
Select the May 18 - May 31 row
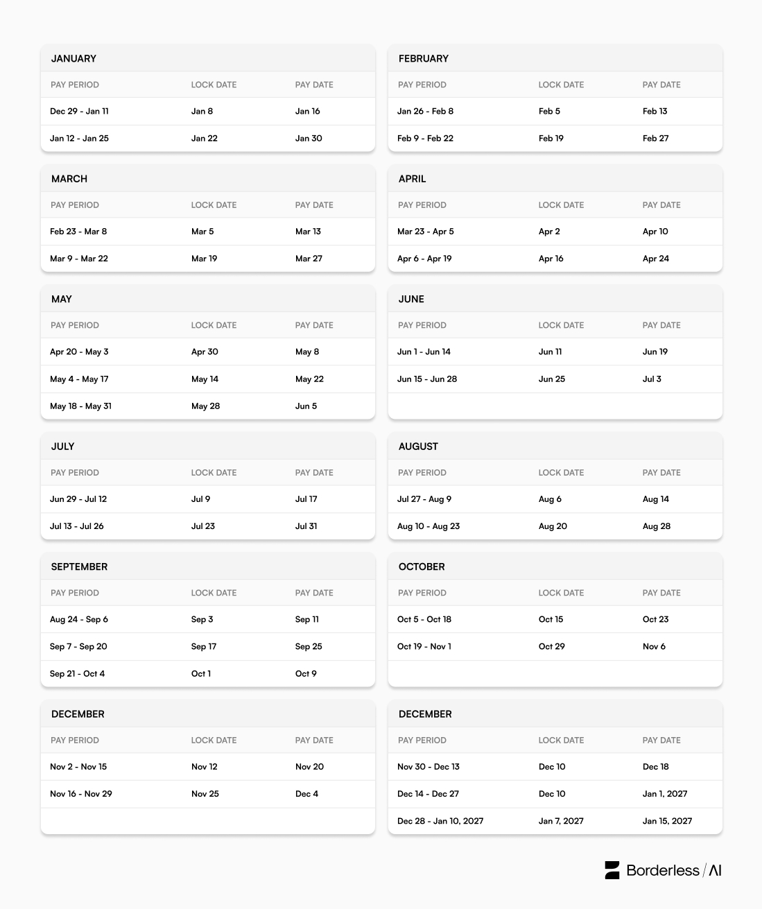tap(208, 406)
